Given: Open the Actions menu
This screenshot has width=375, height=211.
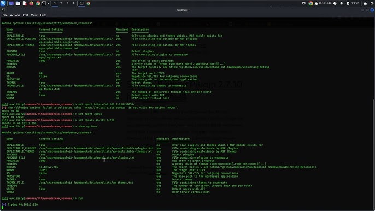Looking at the screenshot, I should (15, 15).
